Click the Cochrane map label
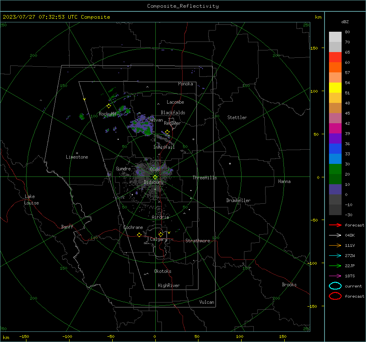The image size is (366, 342). (x=133, y=227)
